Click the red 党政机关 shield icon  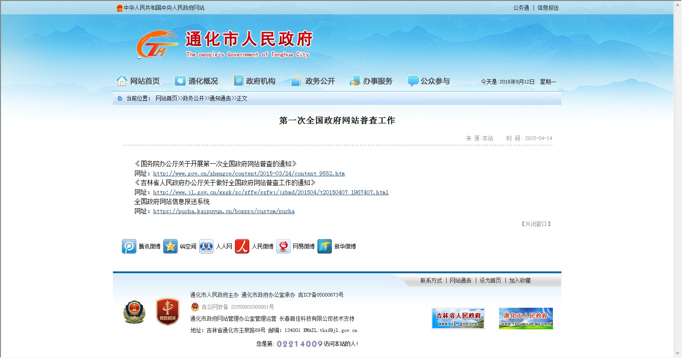(x=168, y=312)
